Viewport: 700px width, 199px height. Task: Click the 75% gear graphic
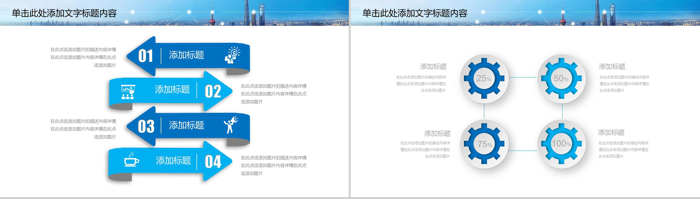point(484,144)
